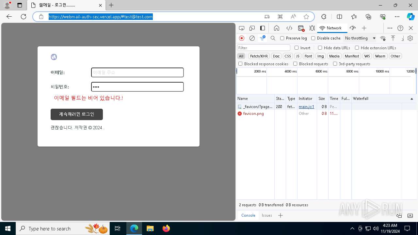Toggle the device emulation icon
Viewport: 418px width, 235px height.
click(252, 28)
